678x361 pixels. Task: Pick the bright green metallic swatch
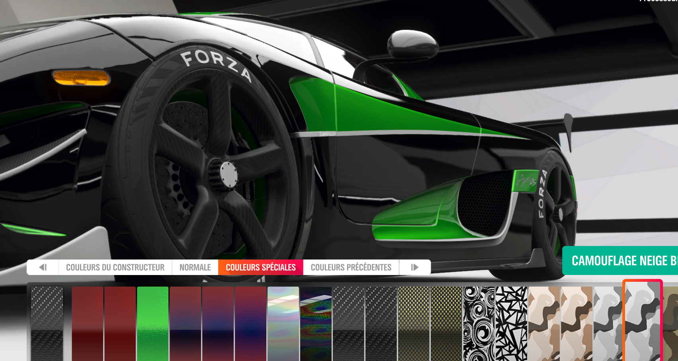[x=153, y=324]
